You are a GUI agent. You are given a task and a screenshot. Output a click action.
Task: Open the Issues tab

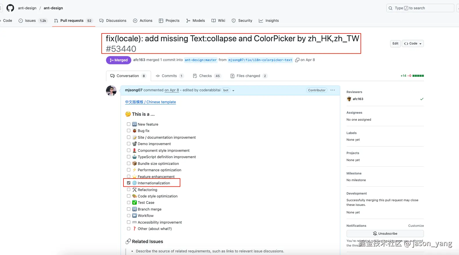tap(32, 21)
